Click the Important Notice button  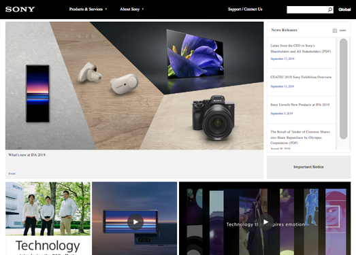point(308,167)
